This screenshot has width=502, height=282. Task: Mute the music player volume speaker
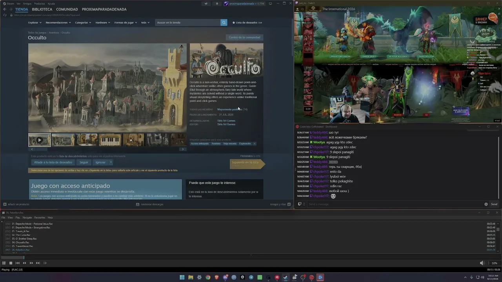coord(482,263)
